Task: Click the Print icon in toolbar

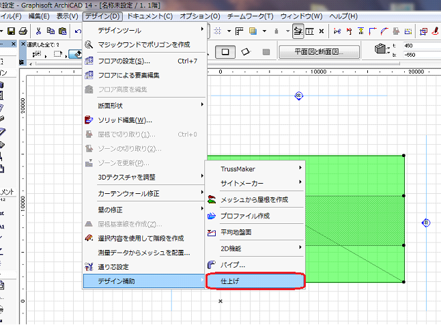Action: [x=23, y=31]
